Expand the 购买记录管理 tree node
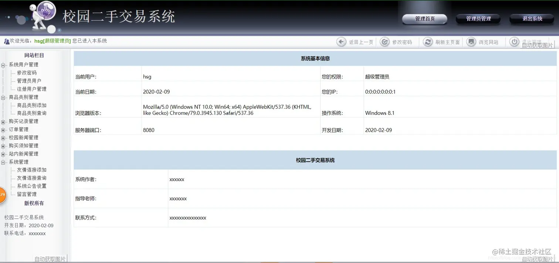The image size is (559, 263). [x=3, y=122]
